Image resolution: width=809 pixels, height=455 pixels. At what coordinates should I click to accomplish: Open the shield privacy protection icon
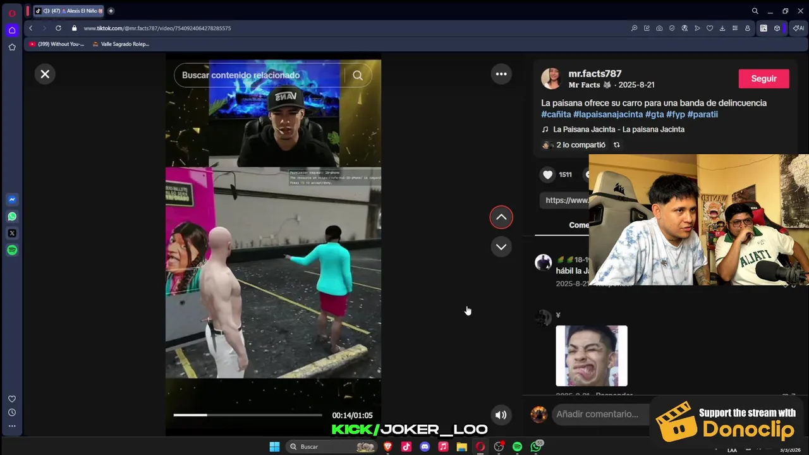tap(672, 28)
